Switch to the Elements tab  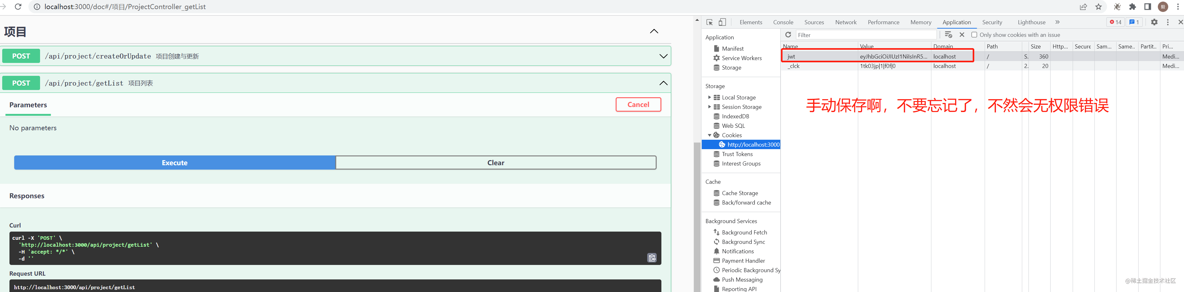[x=751, y=22]
